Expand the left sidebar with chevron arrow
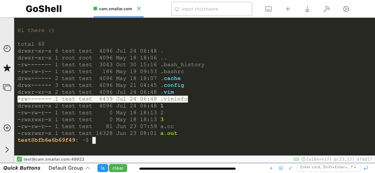This screenshot has height=173, width=375. [x=7, y=150]
